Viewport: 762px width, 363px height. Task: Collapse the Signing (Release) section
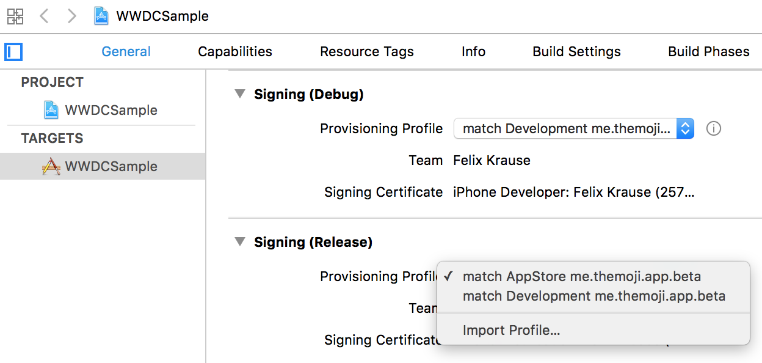coord(241,242)
